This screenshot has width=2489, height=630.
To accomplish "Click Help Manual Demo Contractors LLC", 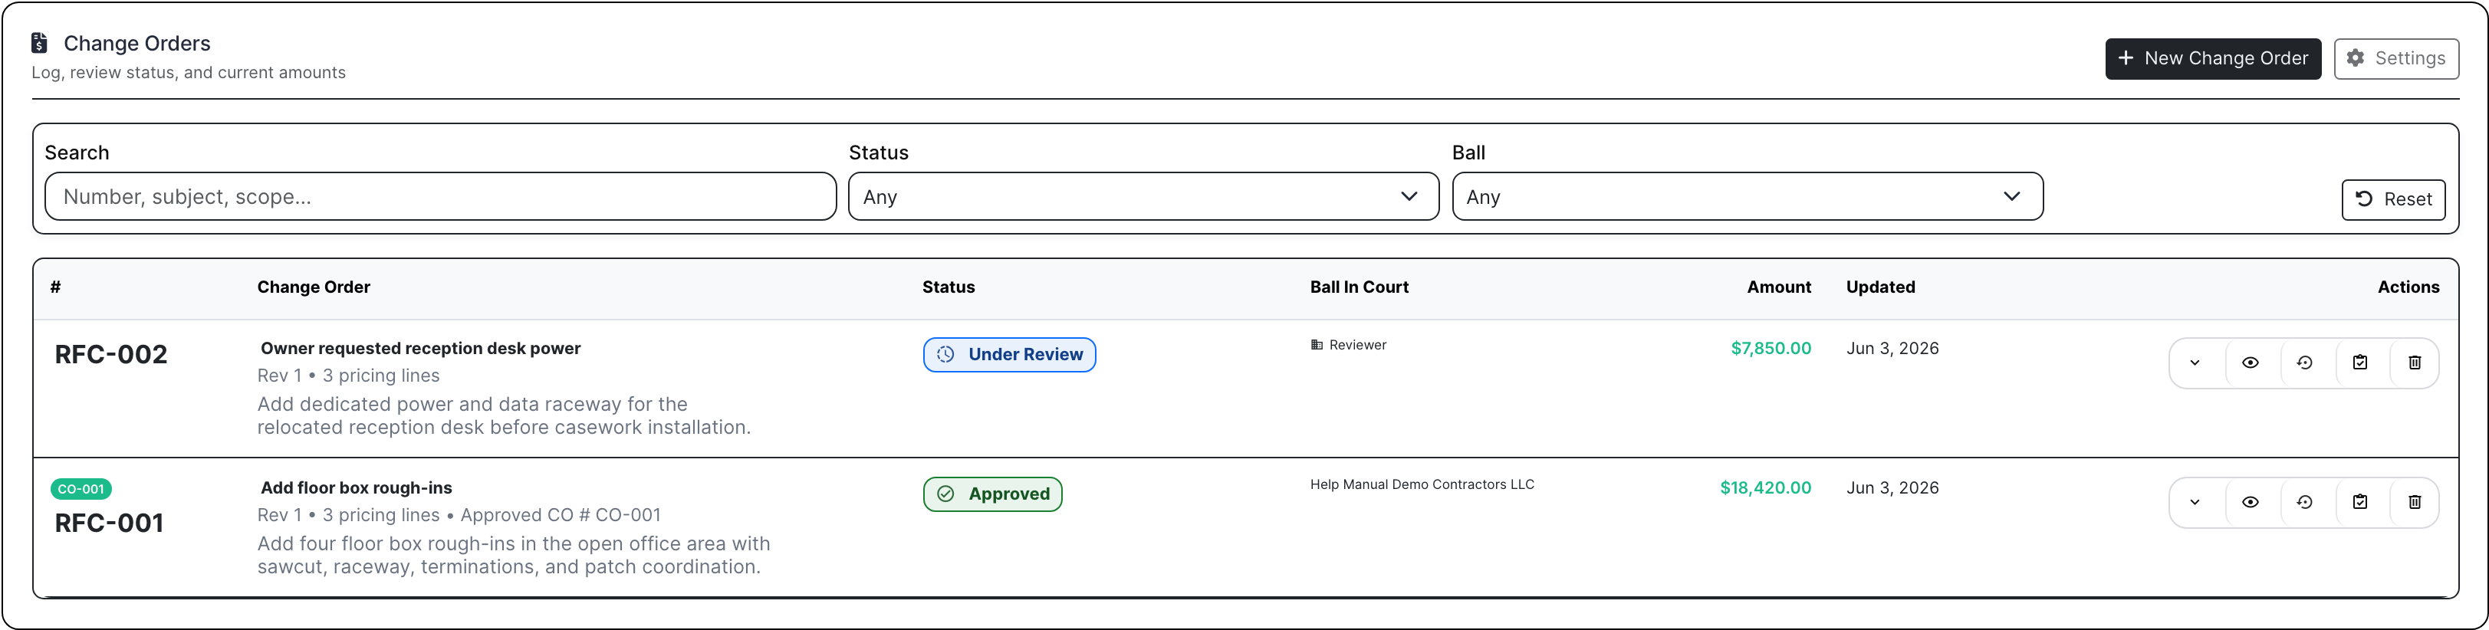I will coord(1422,484).
